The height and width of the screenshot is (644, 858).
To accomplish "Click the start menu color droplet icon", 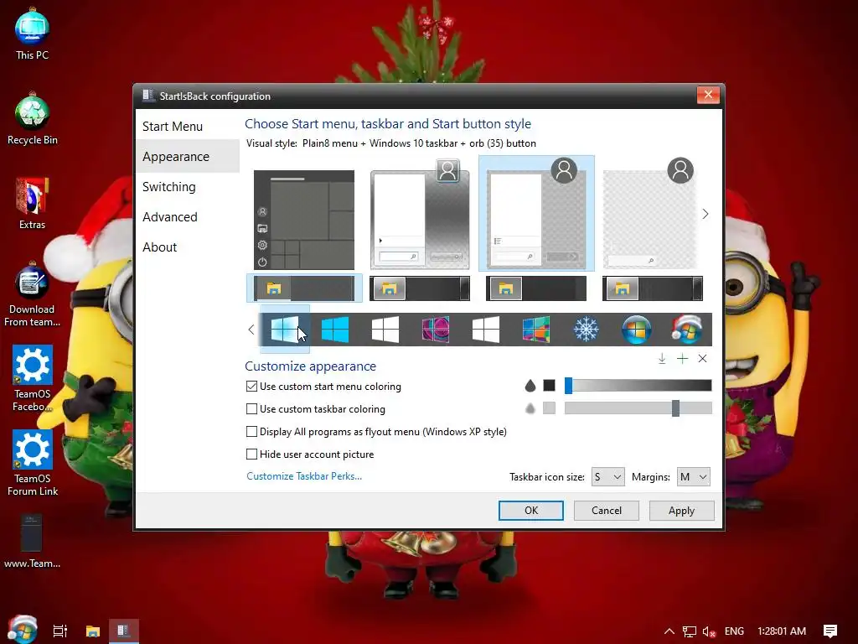I will (x=530, y=386).
